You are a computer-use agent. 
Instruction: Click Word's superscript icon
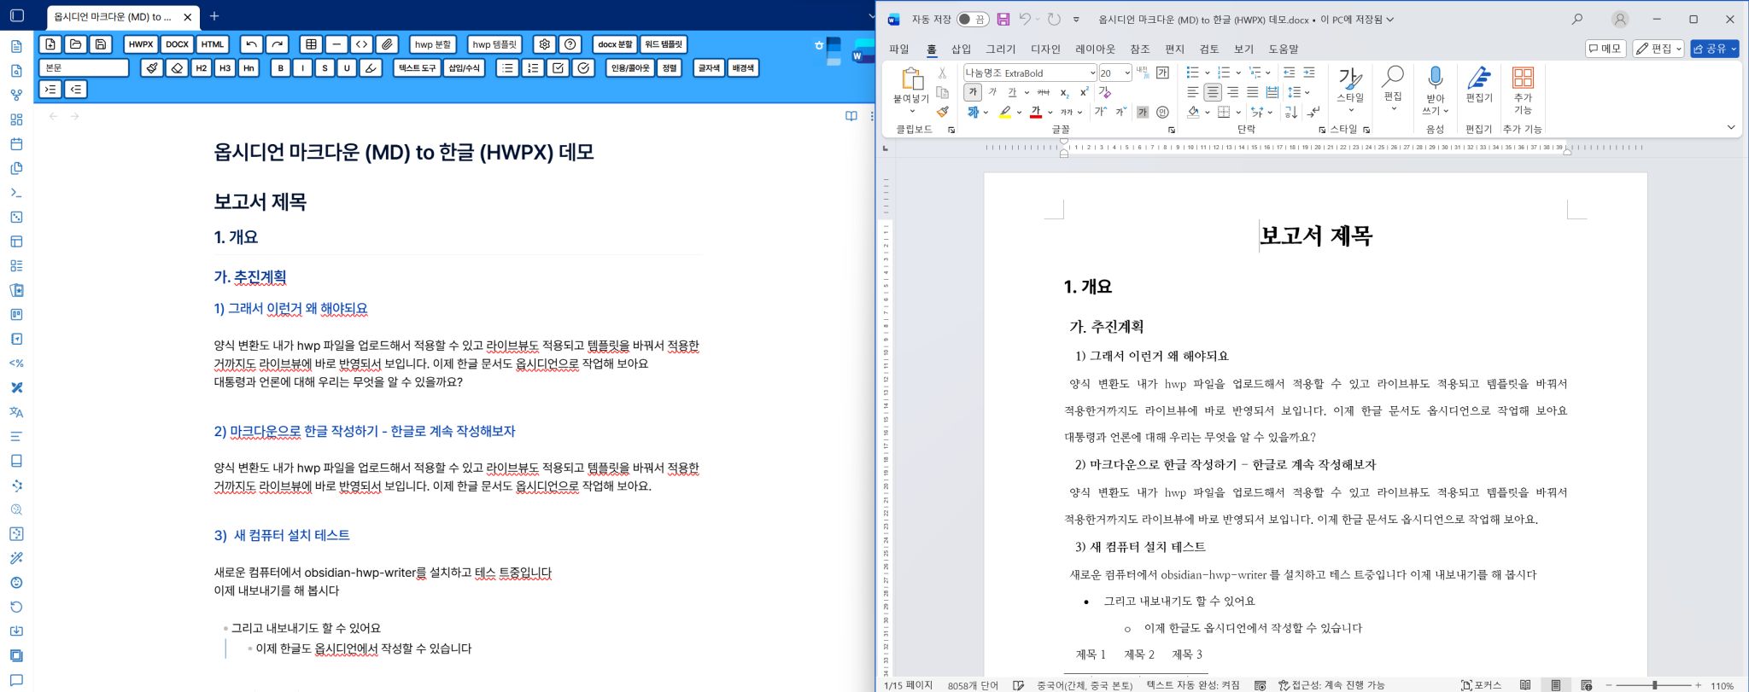(1084, 92)
